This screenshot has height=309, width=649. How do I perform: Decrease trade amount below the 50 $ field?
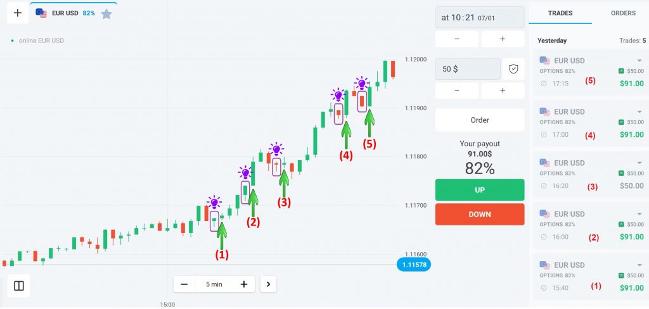click(x=457, y=91)
